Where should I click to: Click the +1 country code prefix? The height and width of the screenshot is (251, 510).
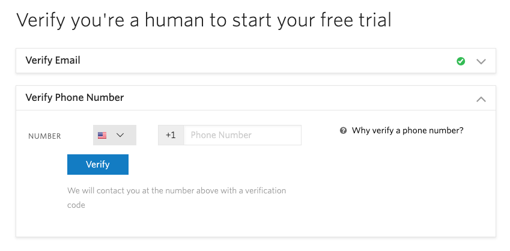171,135
